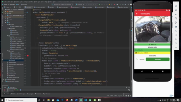
Task: Rotate emulator left icon
Action: (176, 18)
